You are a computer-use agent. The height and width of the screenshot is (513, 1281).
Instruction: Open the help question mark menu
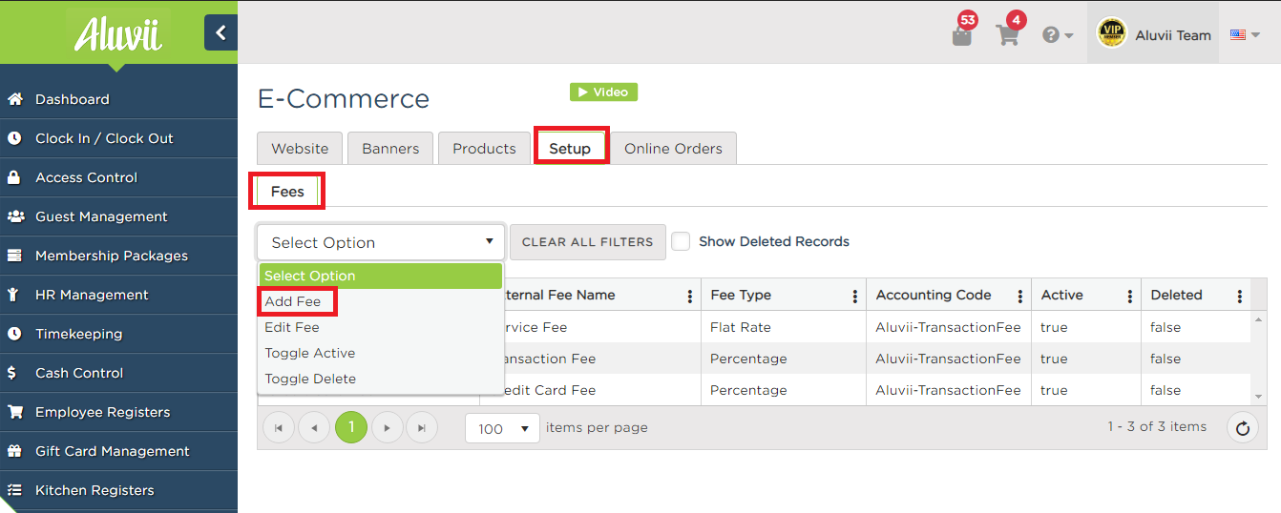[x=1058, y=35]
